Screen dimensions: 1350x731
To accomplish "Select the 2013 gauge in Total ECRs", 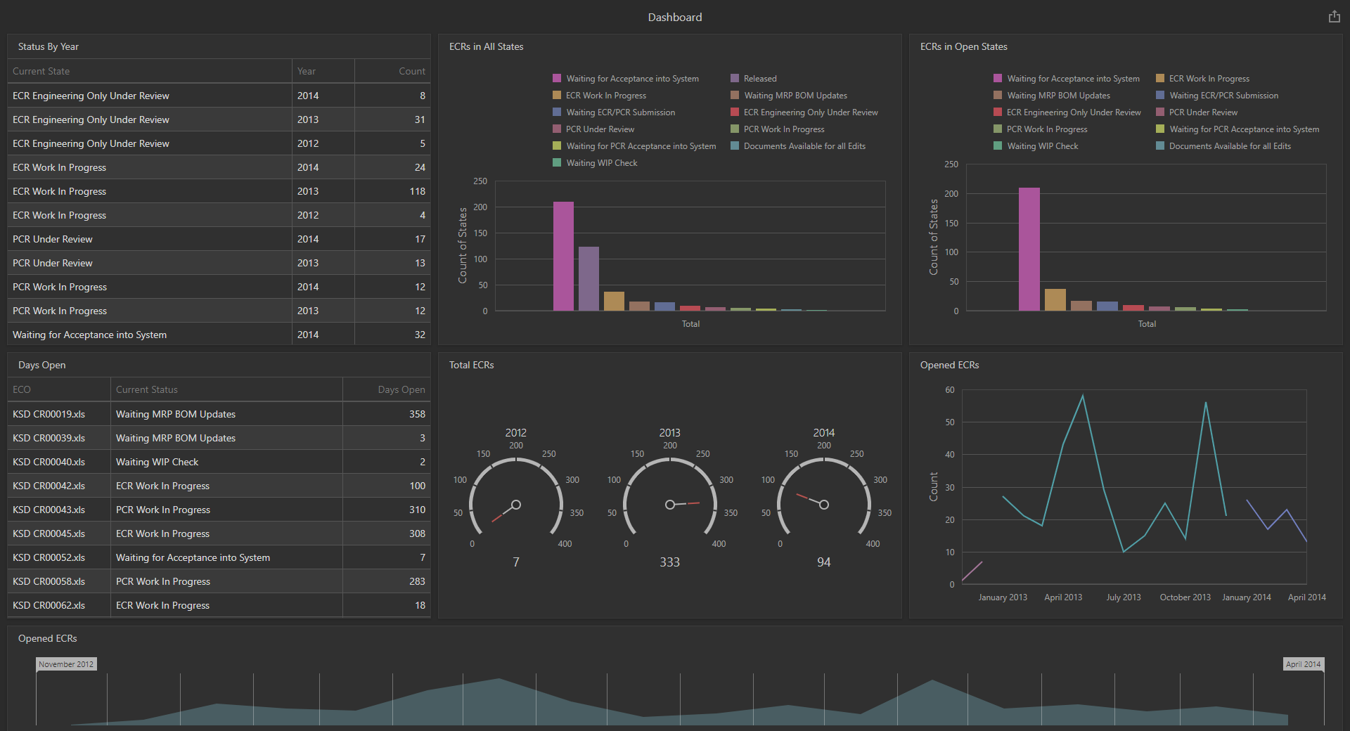I will click(669, 497).
